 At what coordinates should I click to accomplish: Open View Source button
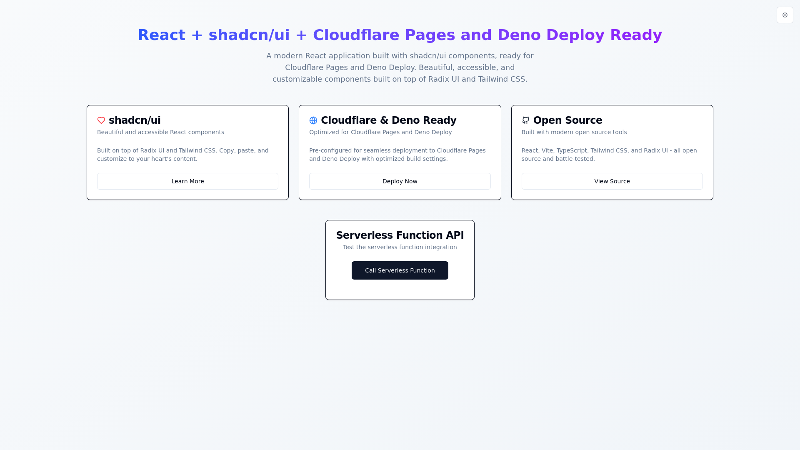pyautogui.click(x=612, y=181)
